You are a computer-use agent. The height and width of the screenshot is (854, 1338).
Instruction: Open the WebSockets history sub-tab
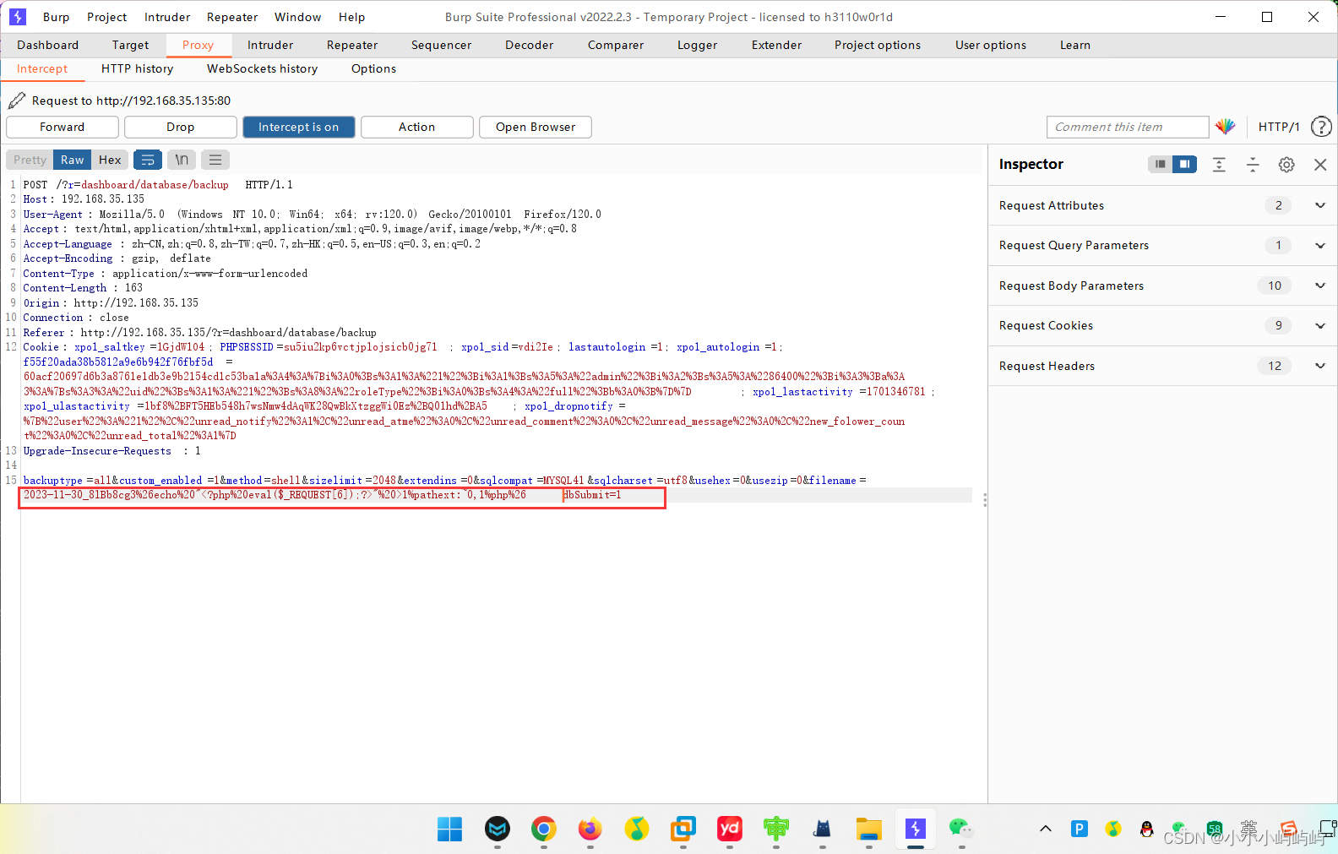click(263, 68)
